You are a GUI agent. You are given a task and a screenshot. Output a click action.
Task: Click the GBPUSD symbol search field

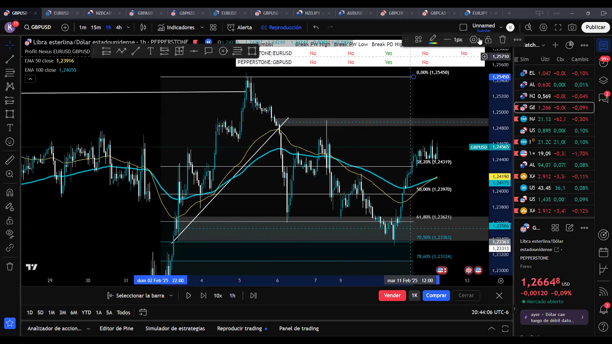tap(38, 28)
